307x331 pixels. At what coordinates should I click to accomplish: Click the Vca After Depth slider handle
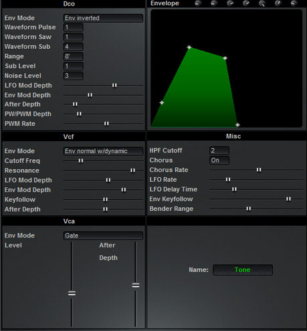pos(136,286)
